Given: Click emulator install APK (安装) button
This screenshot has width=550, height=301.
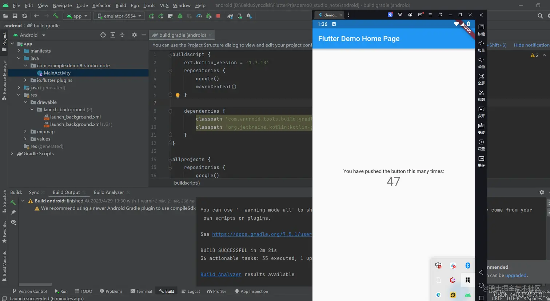Looking at the screenshot, I should pos(481,128).
